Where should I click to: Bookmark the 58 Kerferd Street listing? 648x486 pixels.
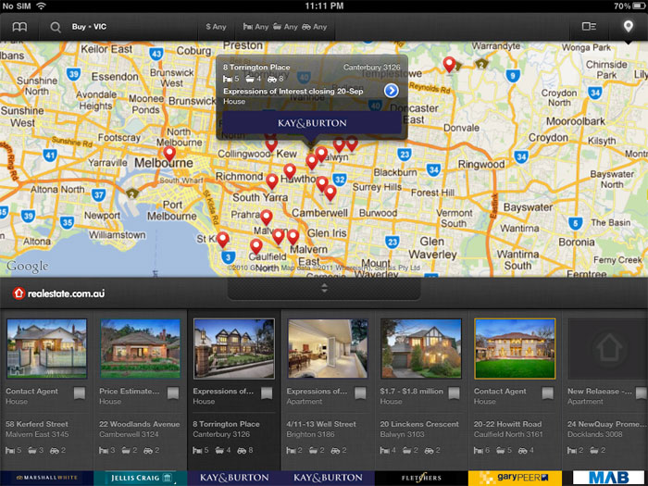80,393
